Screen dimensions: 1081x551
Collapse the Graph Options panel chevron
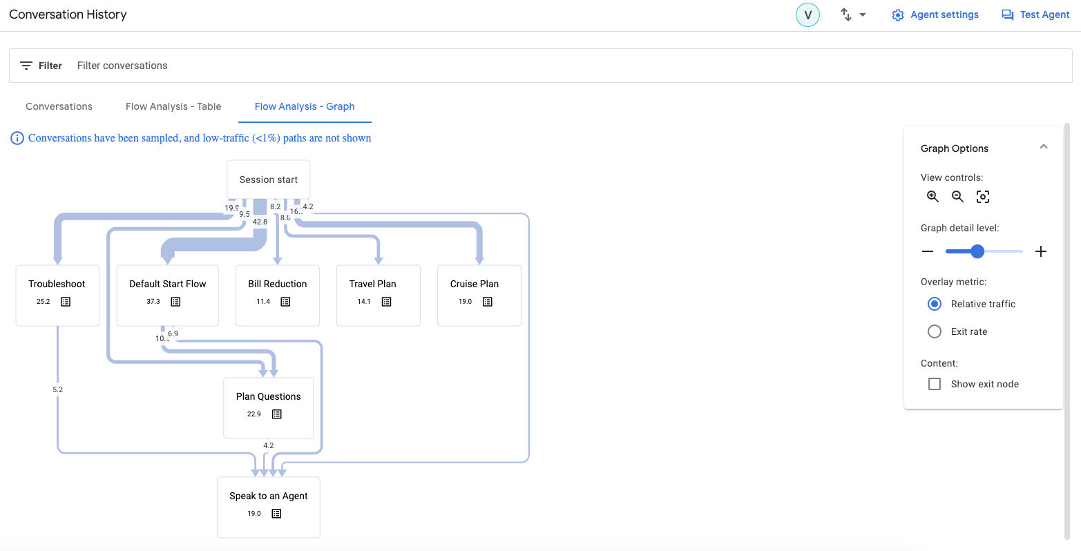(1044, 146)
